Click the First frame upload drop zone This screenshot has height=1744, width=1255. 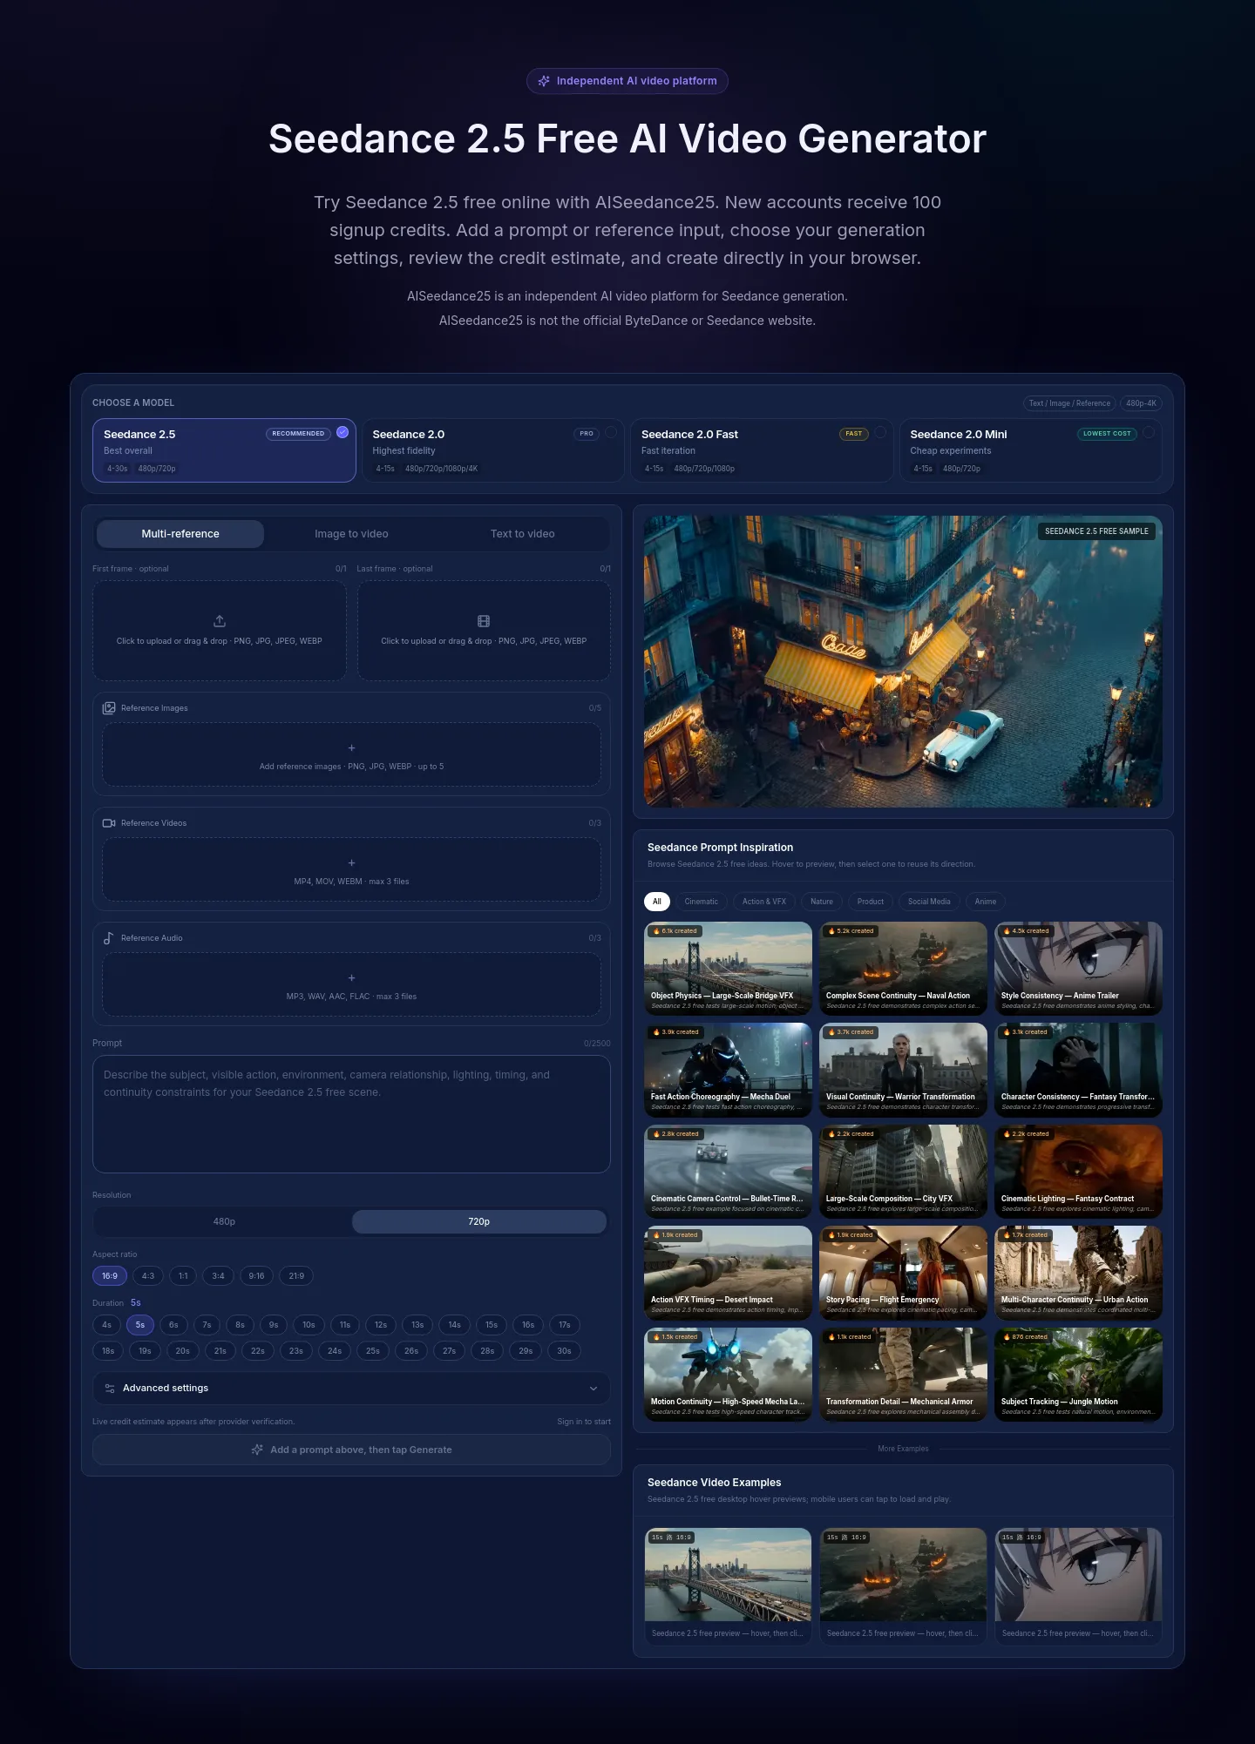click(x=220, y=631)
